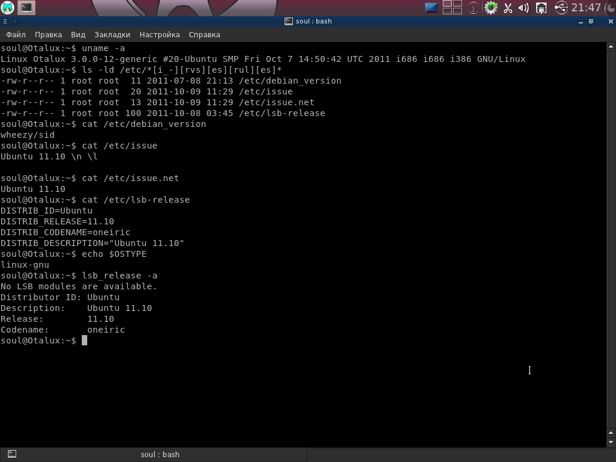Click the '/etc/lsb-release' listing entry
The height and width of the screenshot is (462, 616).
(282, 113)
